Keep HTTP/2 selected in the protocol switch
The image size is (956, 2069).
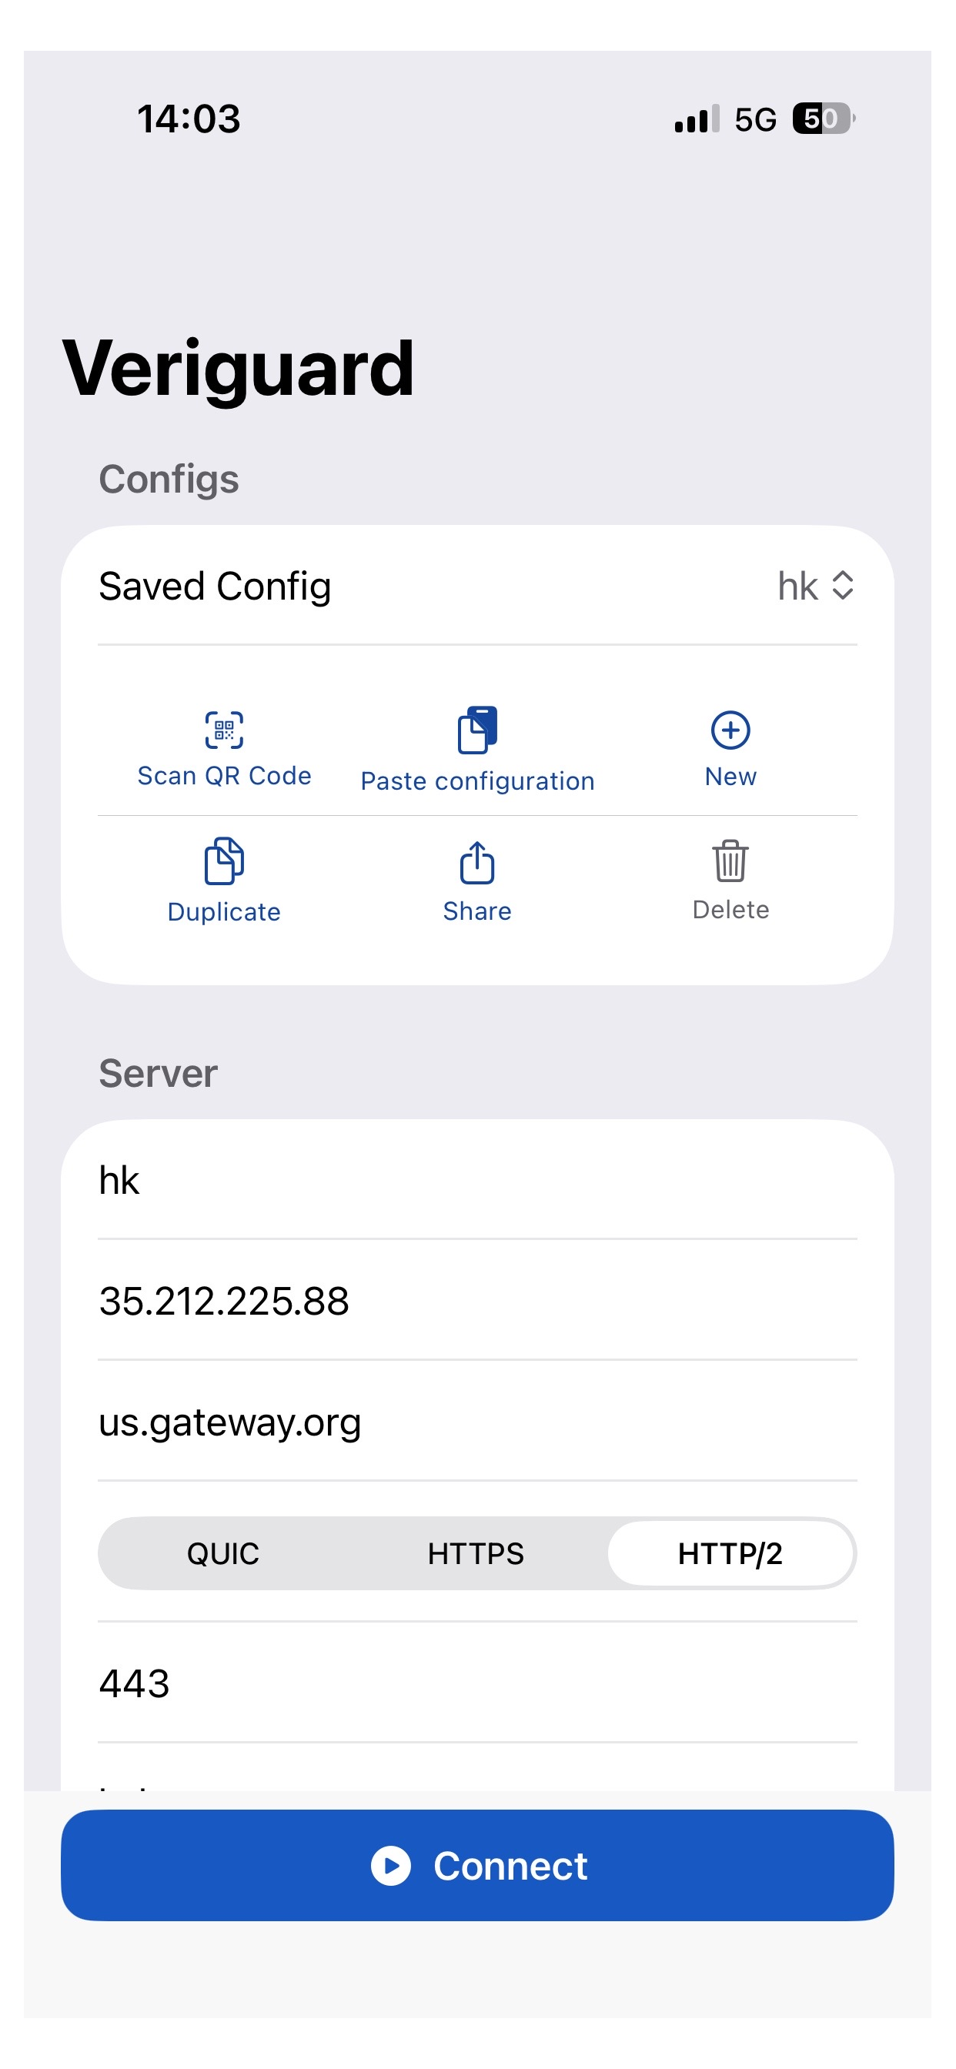point(732,1553)
